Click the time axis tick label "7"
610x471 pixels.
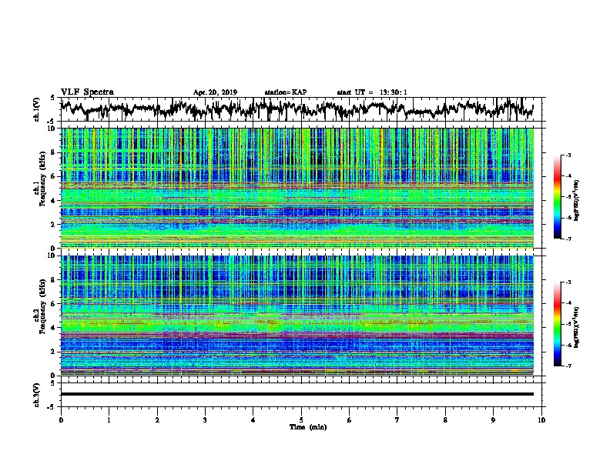(x=397, y=419)
